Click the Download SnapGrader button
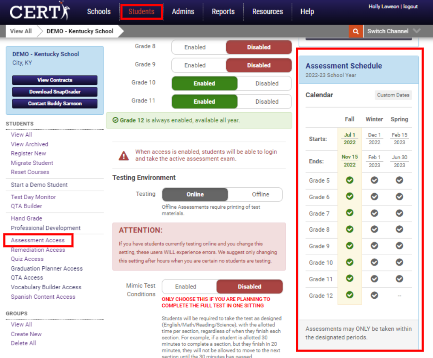The image size is (433, 358). pos(55,92)
